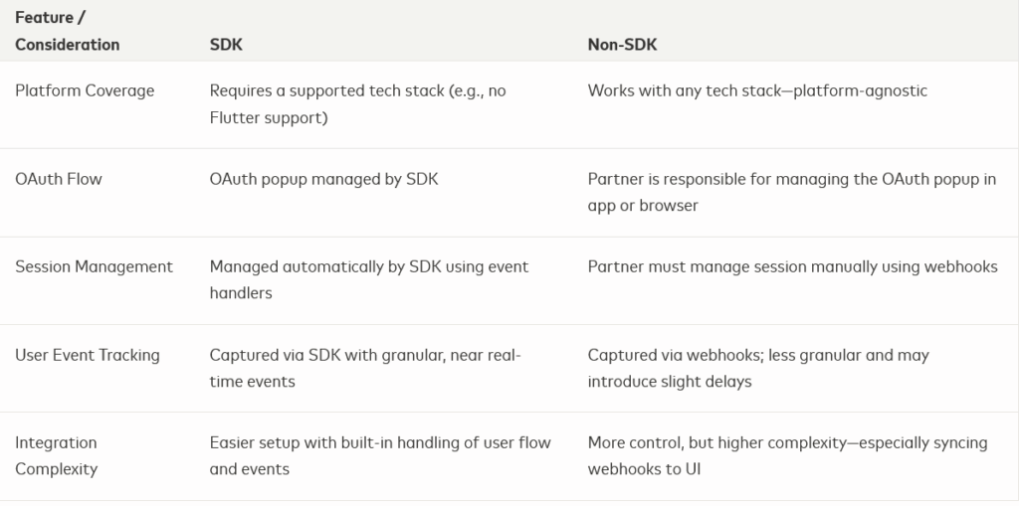This screenshot has height=506, width=1019.
Task: Click 'Managed automatically by SDK' cell text
Action: [x=368, y=266]
